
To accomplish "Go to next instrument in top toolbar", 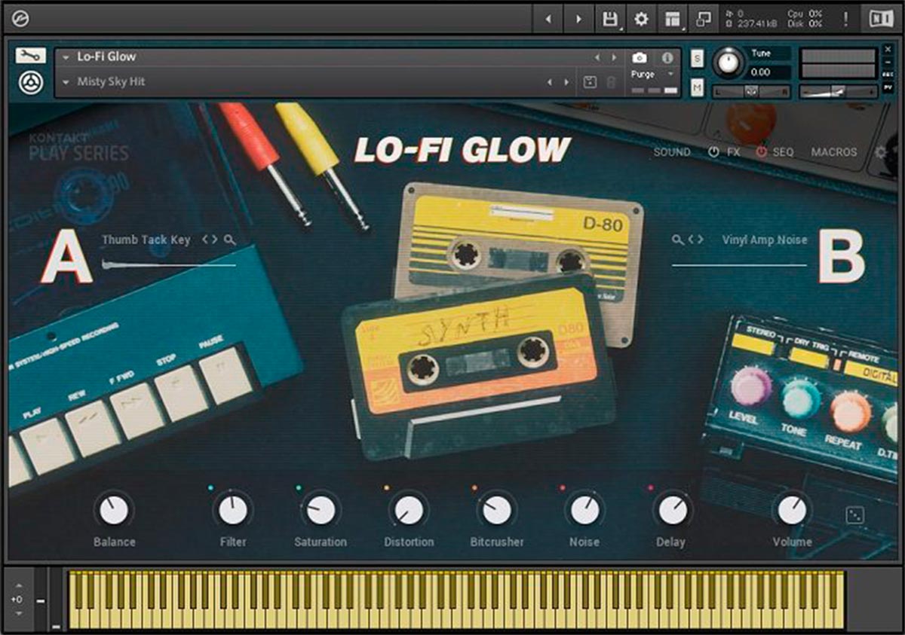I will pos(578,19).
